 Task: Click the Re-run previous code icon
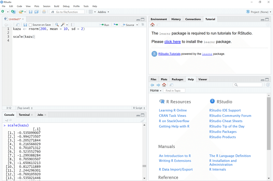[116, 25]
